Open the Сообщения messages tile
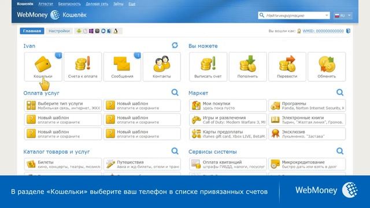The image size is (370, 208). (122, 67)
